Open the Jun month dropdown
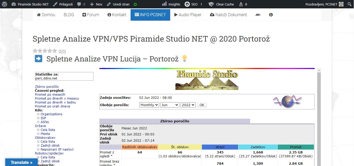The image size is (354, 166). pos(170,105)
